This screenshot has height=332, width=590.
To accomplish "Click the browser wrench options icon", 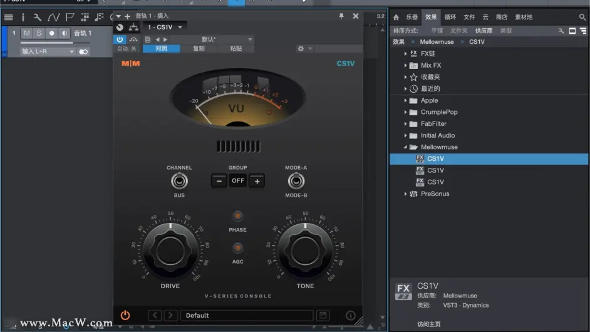I will click(561, 31).
